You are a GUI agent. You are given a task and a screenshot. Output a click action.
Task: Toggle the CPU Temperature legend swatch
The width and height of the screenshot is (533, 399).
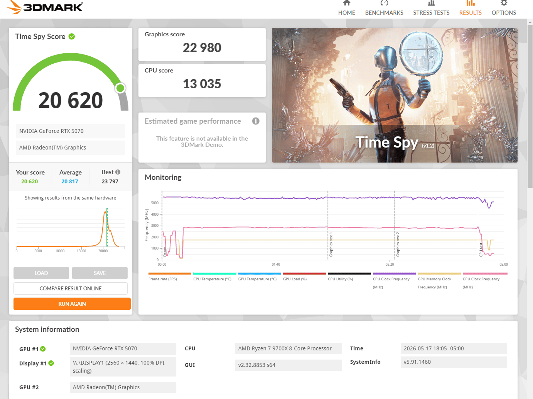(x=215, y=274)
